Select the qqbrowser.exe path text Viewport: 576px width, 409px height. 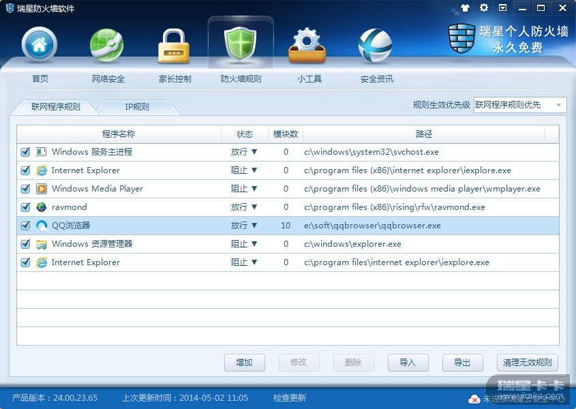(372, 225)
